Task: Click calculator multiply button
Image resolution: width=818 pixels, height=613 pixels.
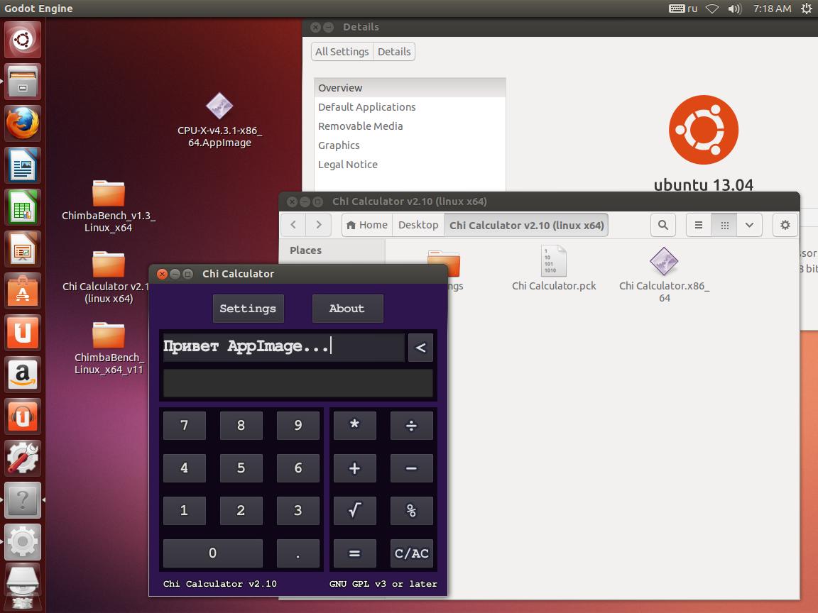Action: [355, 426]
